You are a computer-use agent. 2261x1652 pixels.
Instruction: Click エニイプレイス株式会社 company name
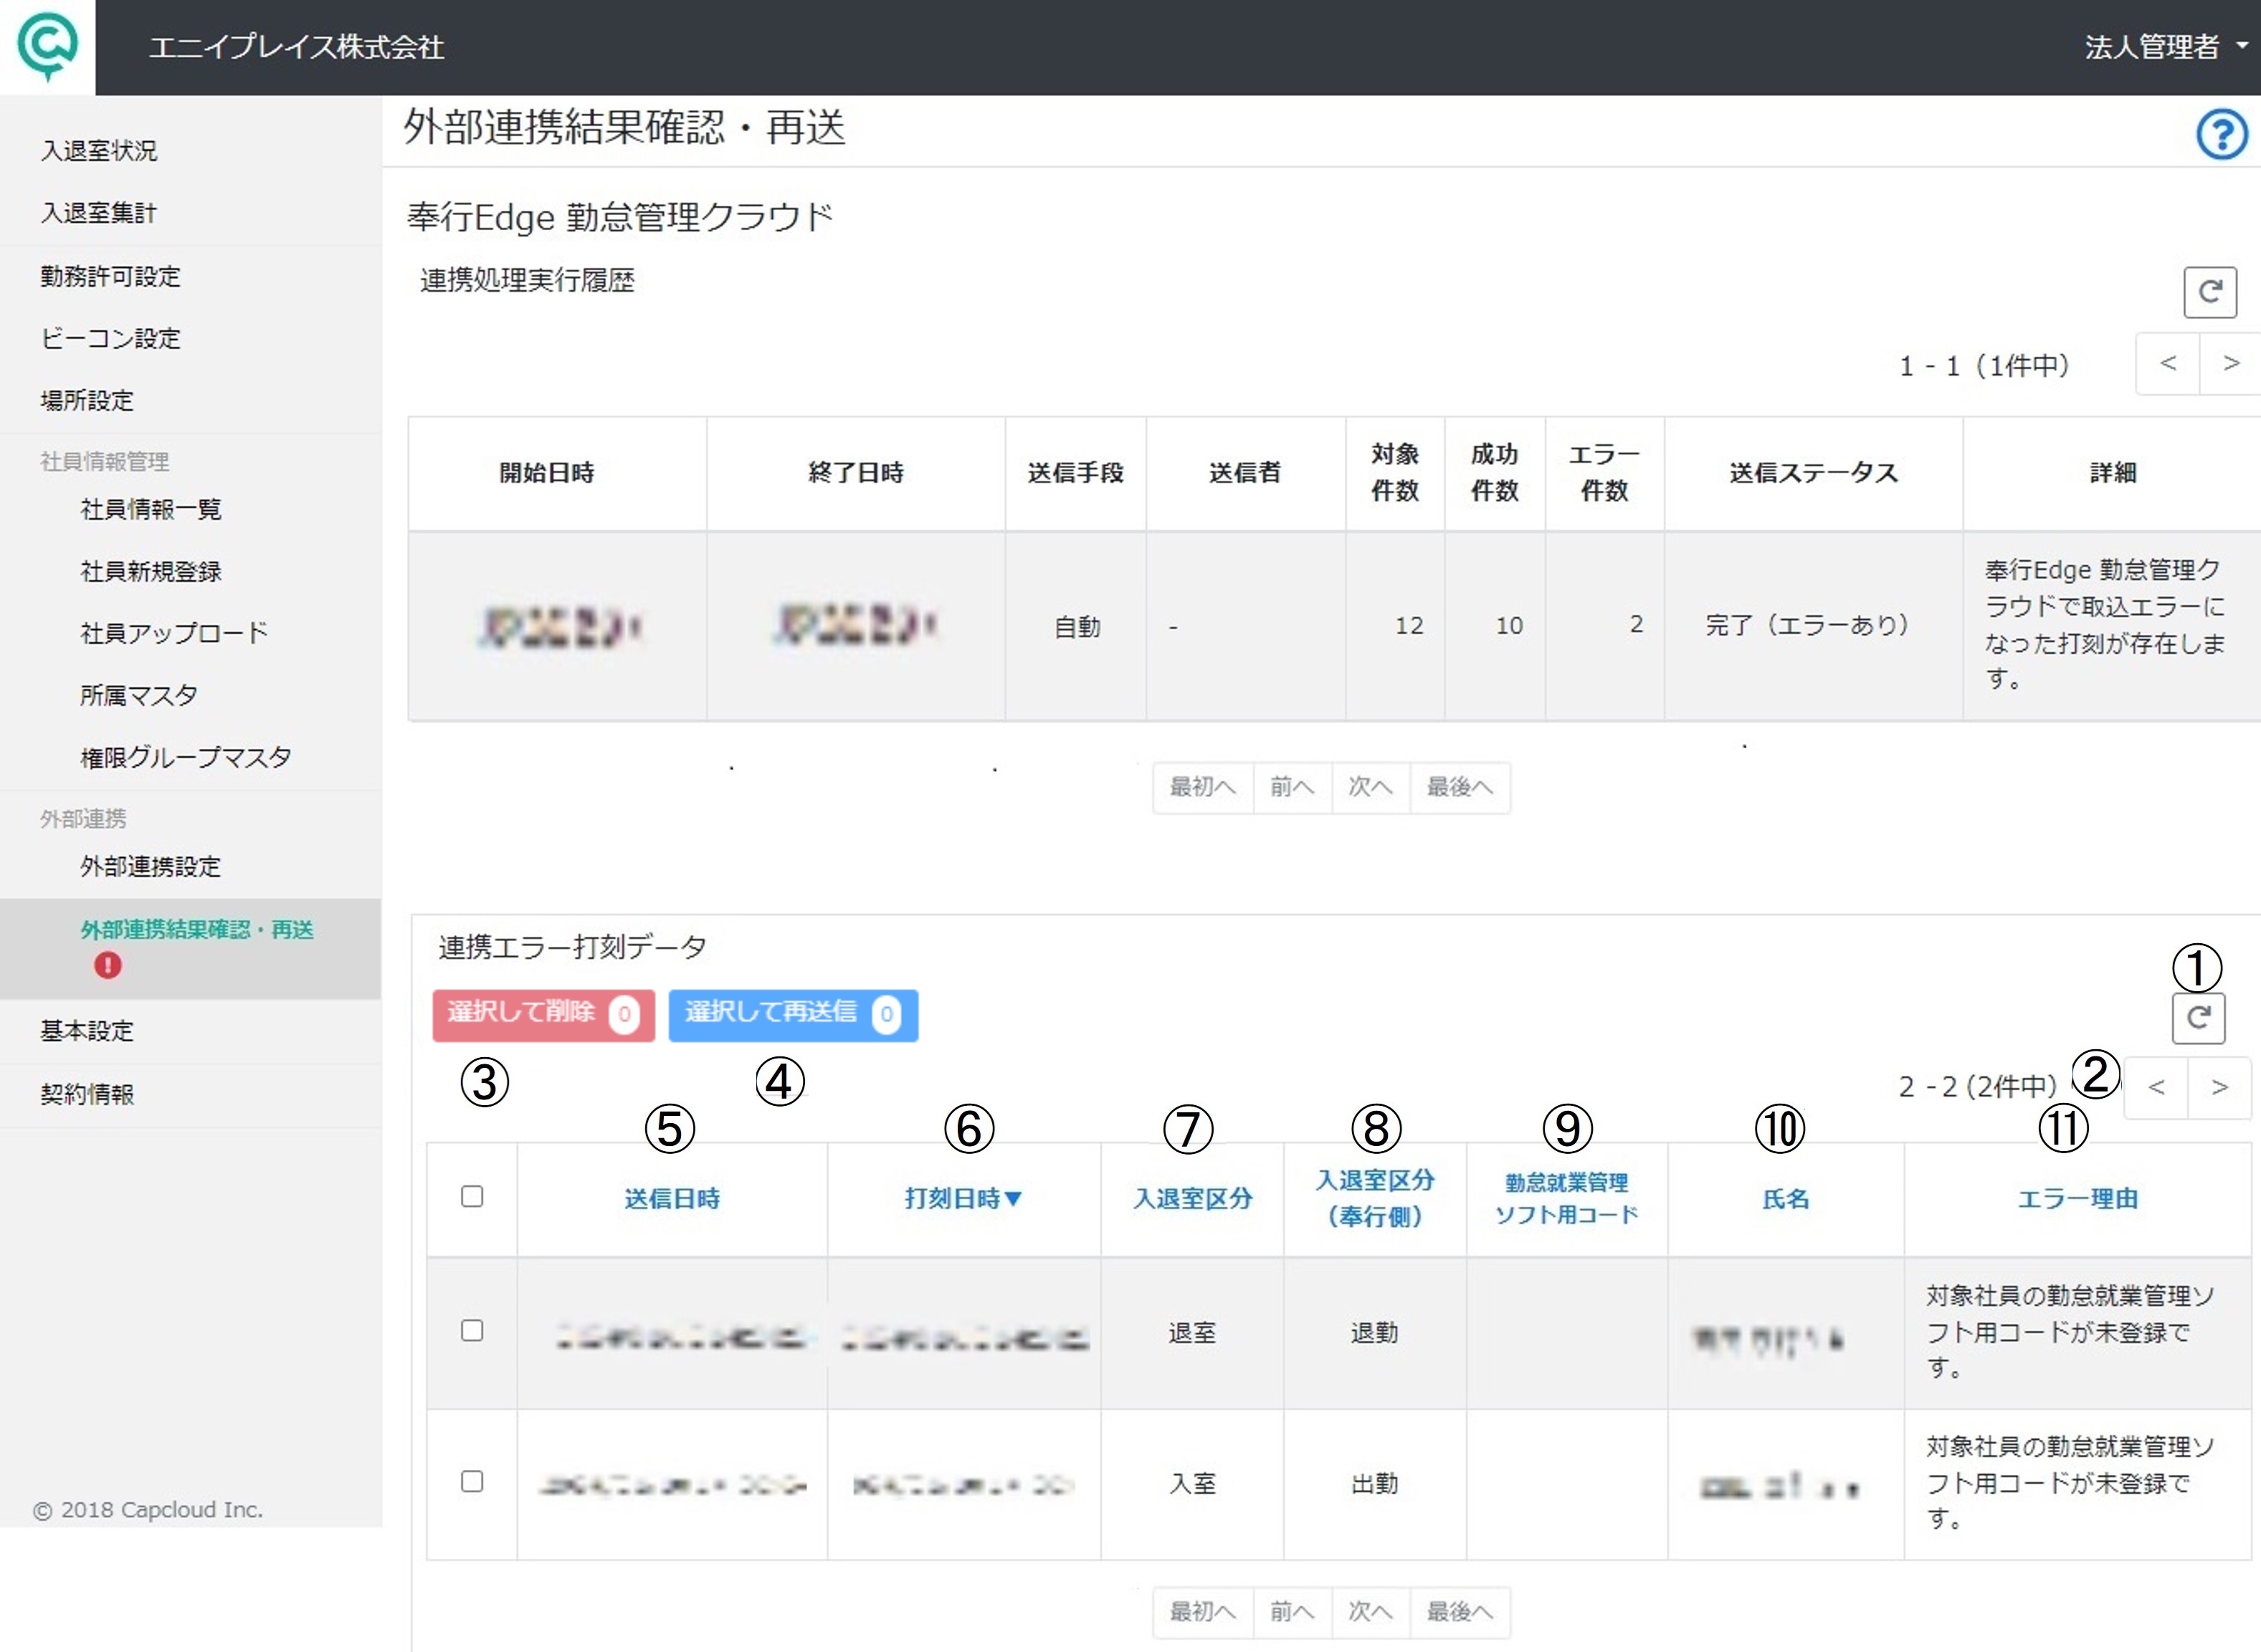pyautogui.click(x=296, y=47)
